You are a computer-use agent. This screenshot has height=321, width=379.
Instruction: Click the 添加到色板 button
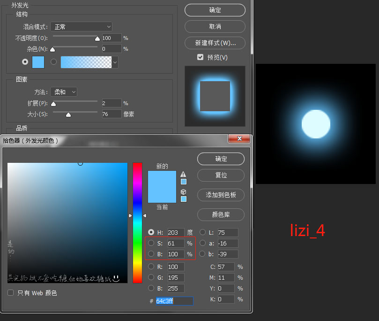(221, 195)
